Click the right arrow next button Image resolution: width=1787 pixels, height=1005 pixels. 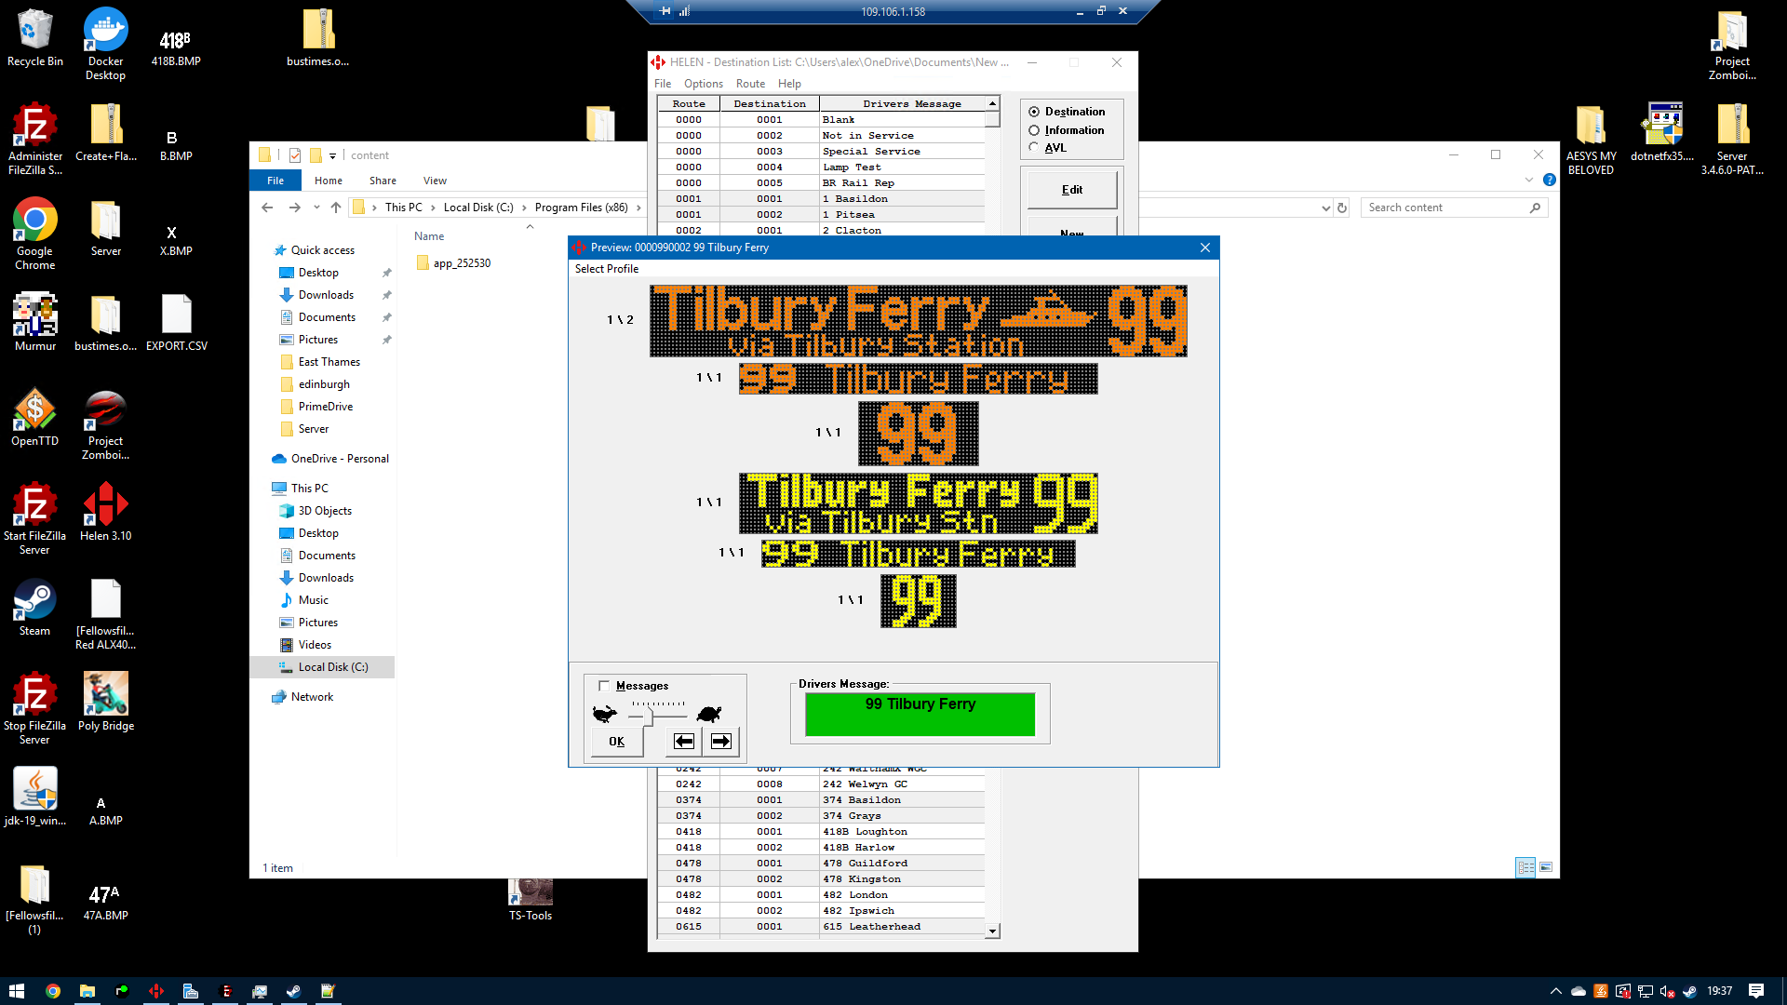pos(720,742)
